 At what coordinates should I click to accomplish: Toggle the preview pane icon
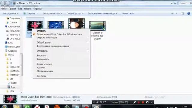pos(183,13)
